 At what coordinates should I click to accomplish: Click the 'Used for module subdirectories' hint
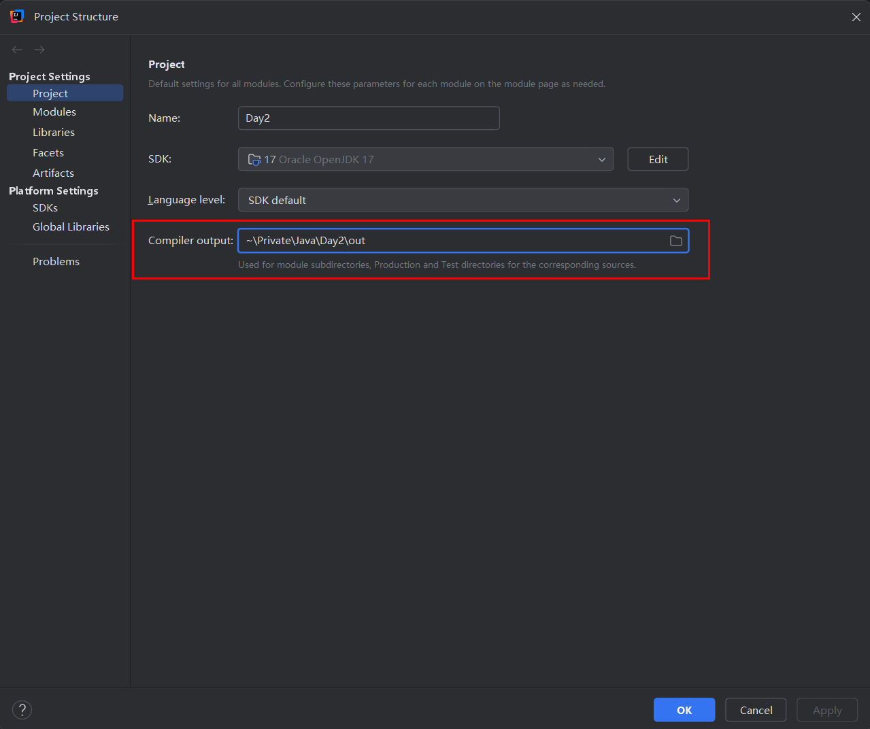click(437, 265)
